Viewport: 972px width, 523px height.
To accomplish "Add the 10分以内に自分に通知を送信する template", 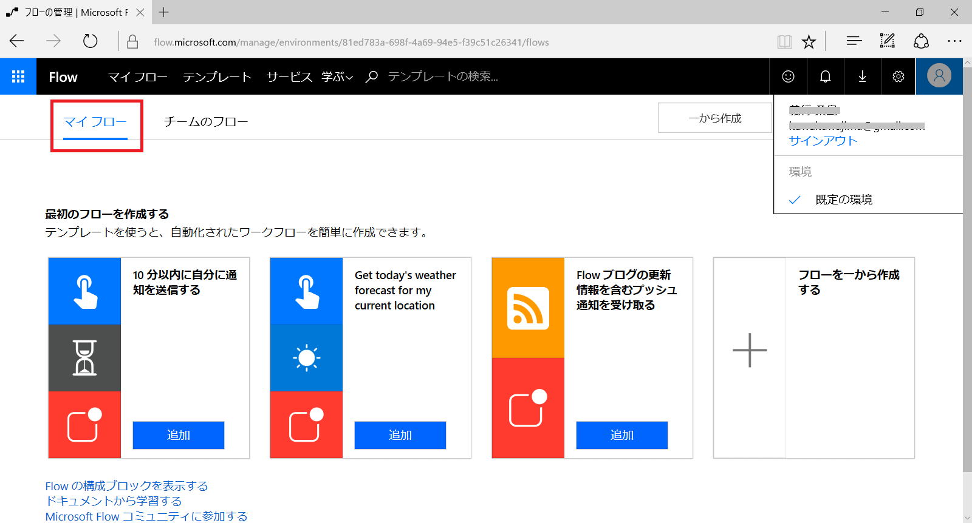I will [179, 435].
